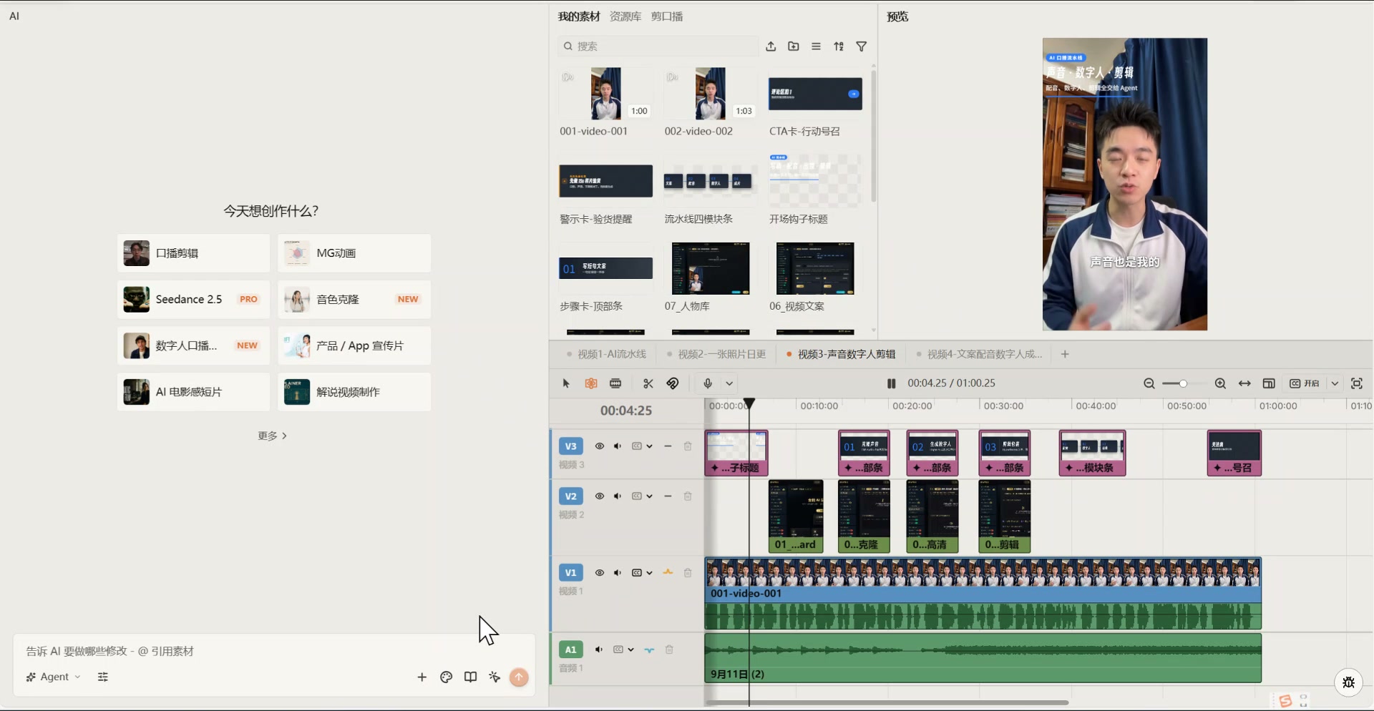Fit the timeline to the window width

pyautogui.click(x=1245, y=383)
